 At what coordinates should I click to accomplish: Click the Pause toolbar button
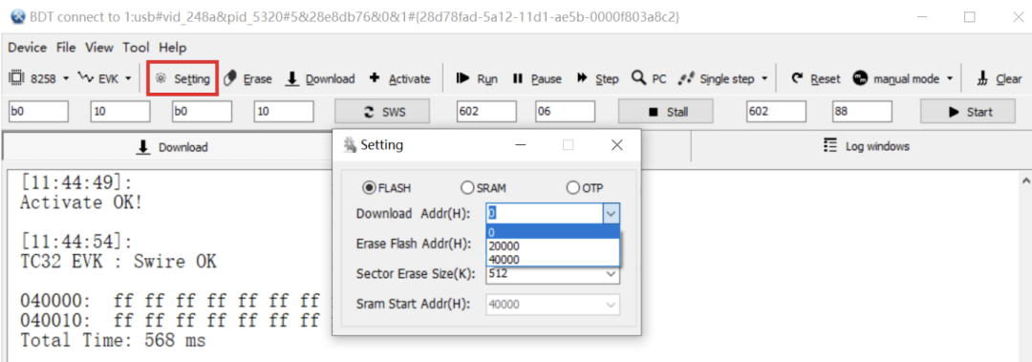pos(537,79)
